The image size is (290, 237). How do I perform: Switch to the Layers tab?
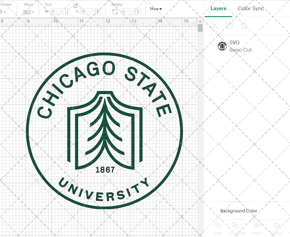tap(218, 8)
